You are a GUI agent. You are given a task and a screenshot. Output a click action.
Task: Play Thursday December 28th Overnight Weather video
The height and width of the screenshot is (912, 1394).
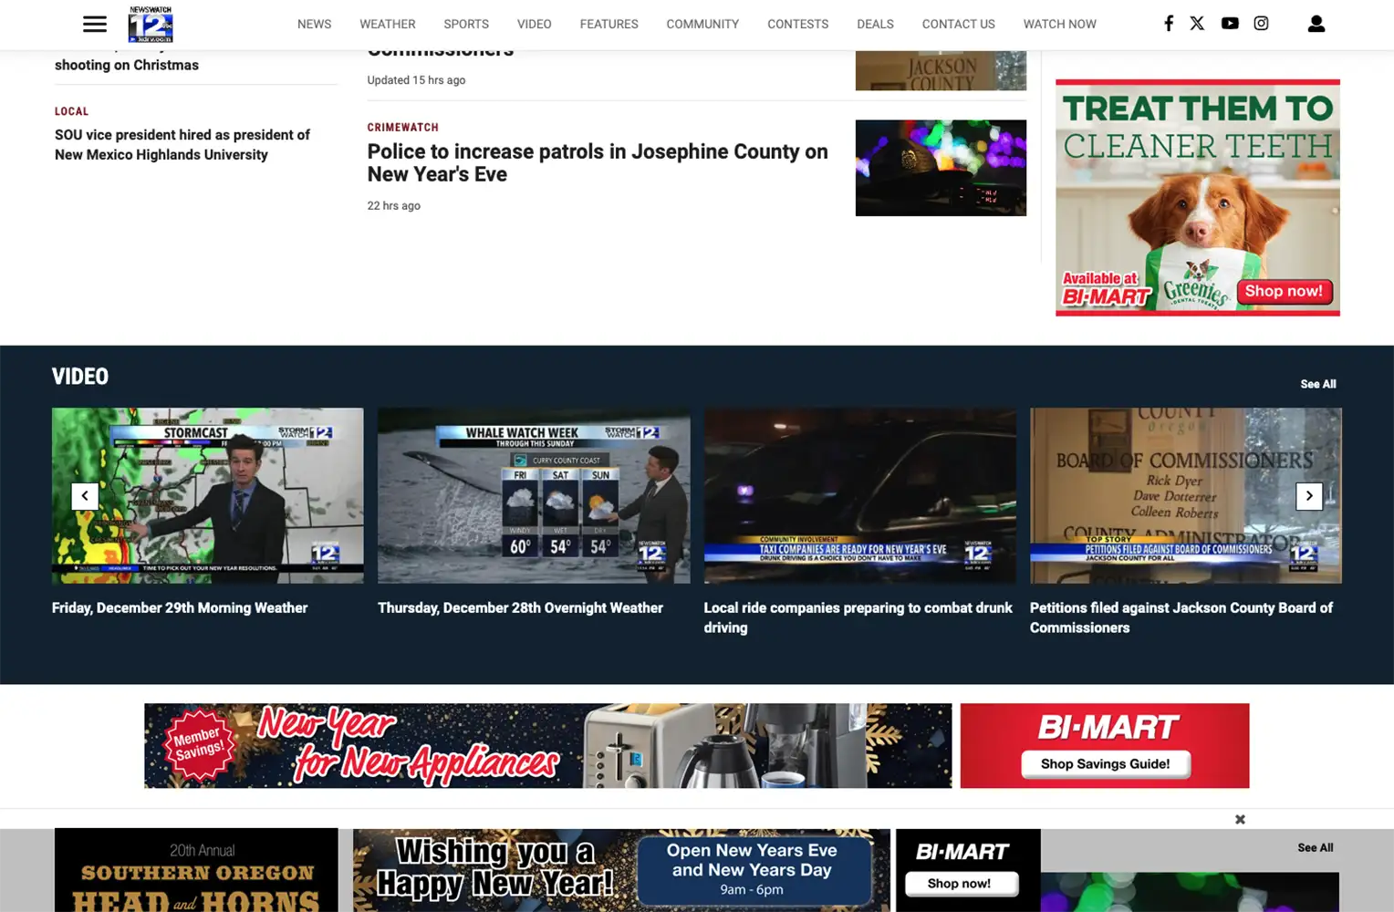[534, 495]
